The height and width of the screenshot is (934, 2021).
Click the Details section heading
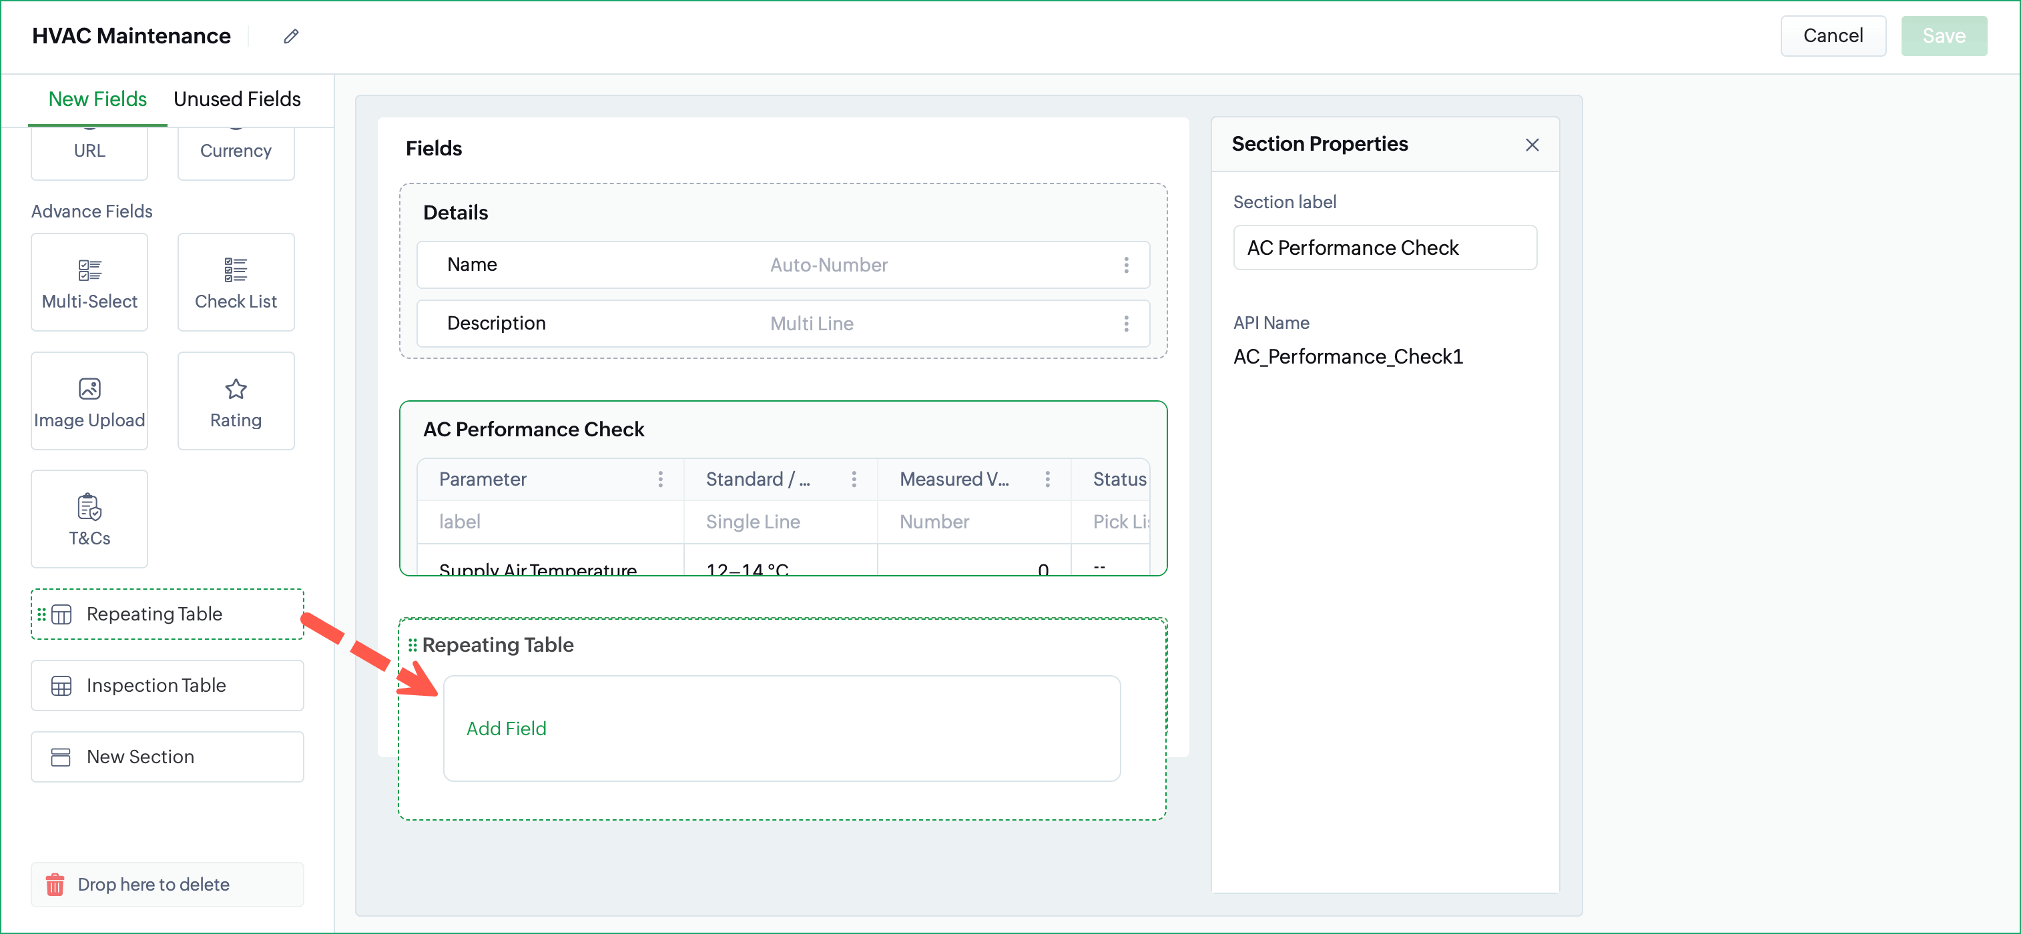(455, 213)
